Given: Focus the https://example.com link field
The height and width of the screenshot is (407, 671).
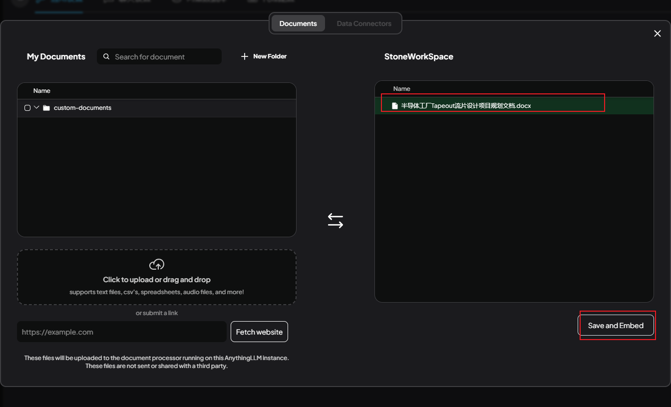Looking at the screenshot, I should (x=122, y=332).
